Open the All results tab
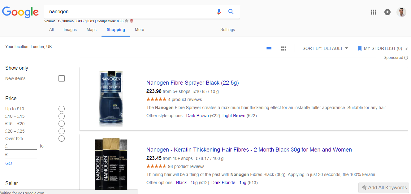The width and height of the screenshot is (411, 194). [51, 30]
